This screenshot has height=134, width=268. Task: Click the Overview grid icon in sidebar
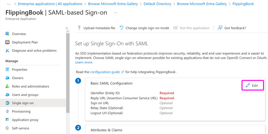pos(7,34)
